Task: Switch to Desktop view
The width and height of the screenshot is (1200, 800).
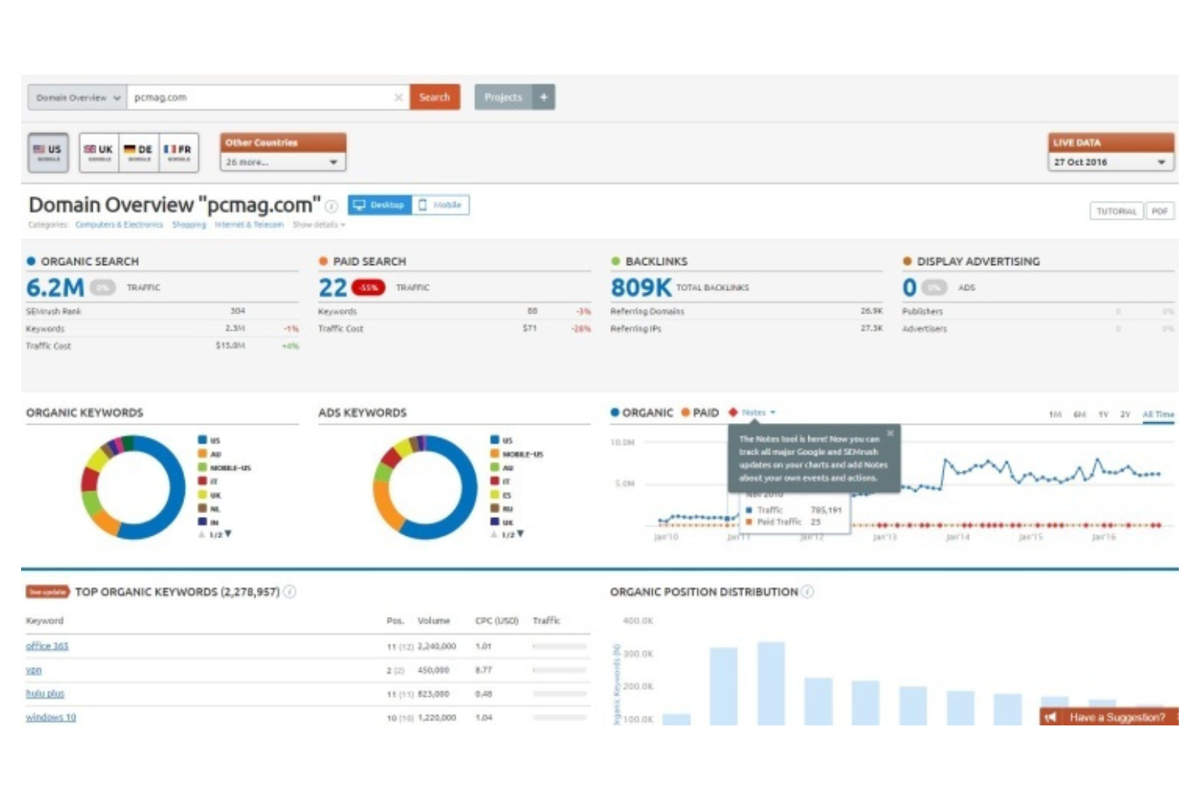Action: point(379,205)
